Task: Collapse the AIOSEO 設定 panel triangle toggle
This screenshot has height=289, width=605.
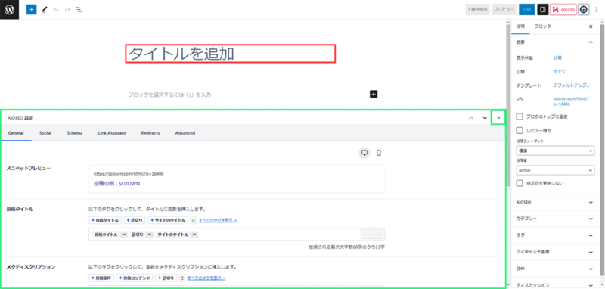Action: 498,117
